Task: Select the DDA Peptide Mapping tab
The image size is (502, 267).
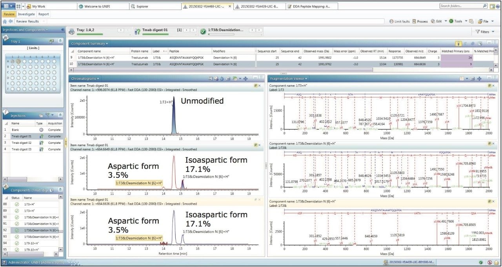Action: pyautogui.click(x=312, y=6)
